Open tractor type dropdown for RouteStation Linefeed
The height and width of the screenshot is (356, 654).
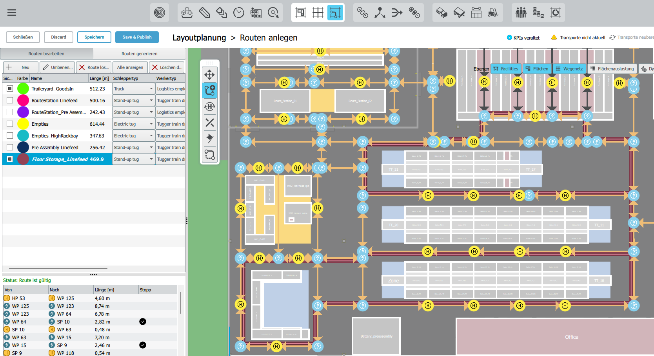click(x=134, y=101)
